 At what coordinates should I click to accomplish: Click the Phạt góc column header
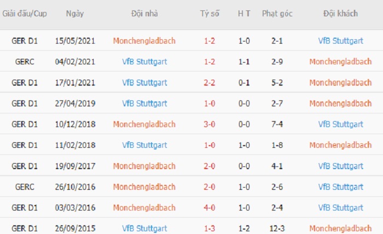[277, 14]
